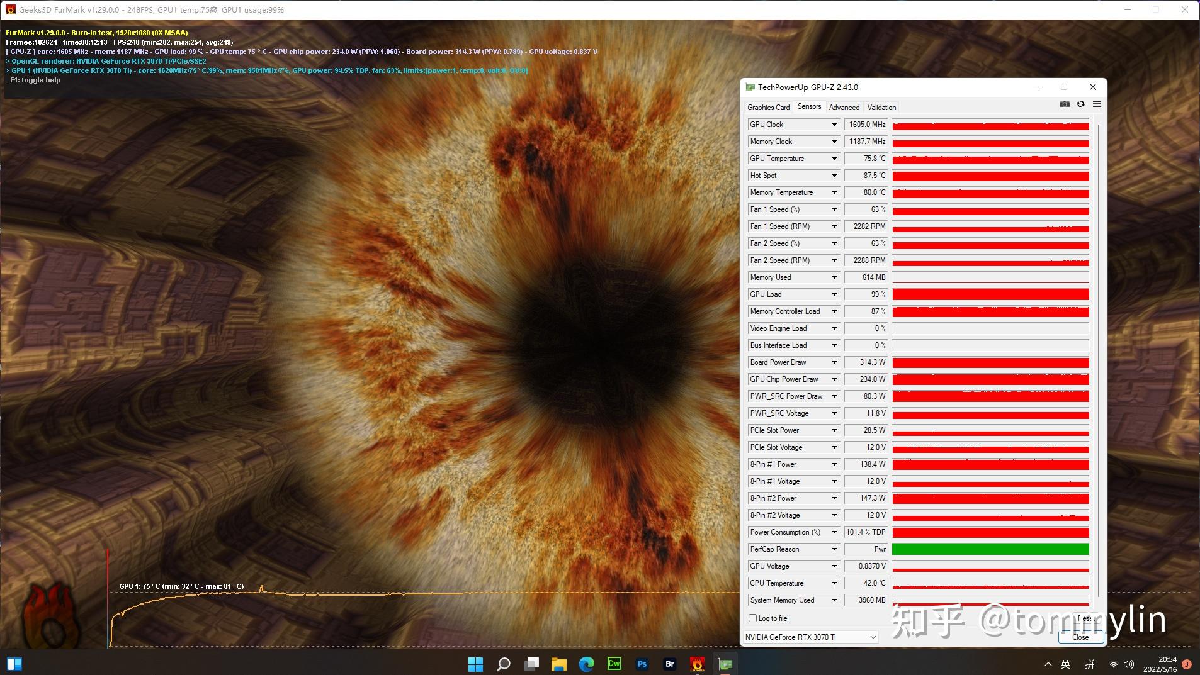This screenshot has width=1200, height=675.
Task: Expand the Hot Spot sensor dropdown
Action: [834, 176]
